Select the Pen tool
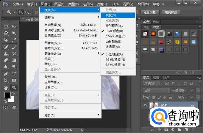Screen dimensions: 203x133 pos(6,74)
